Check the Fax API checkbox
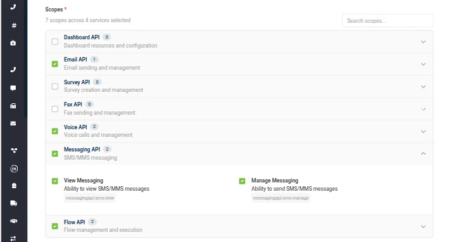The height and width of the screenshot is (242, 463). pos(55,109)
